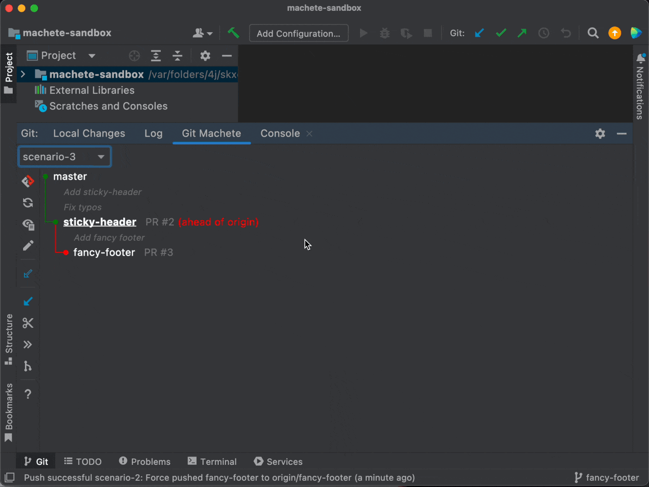Select External Libraries in project tree

click(x=92, y=90)
